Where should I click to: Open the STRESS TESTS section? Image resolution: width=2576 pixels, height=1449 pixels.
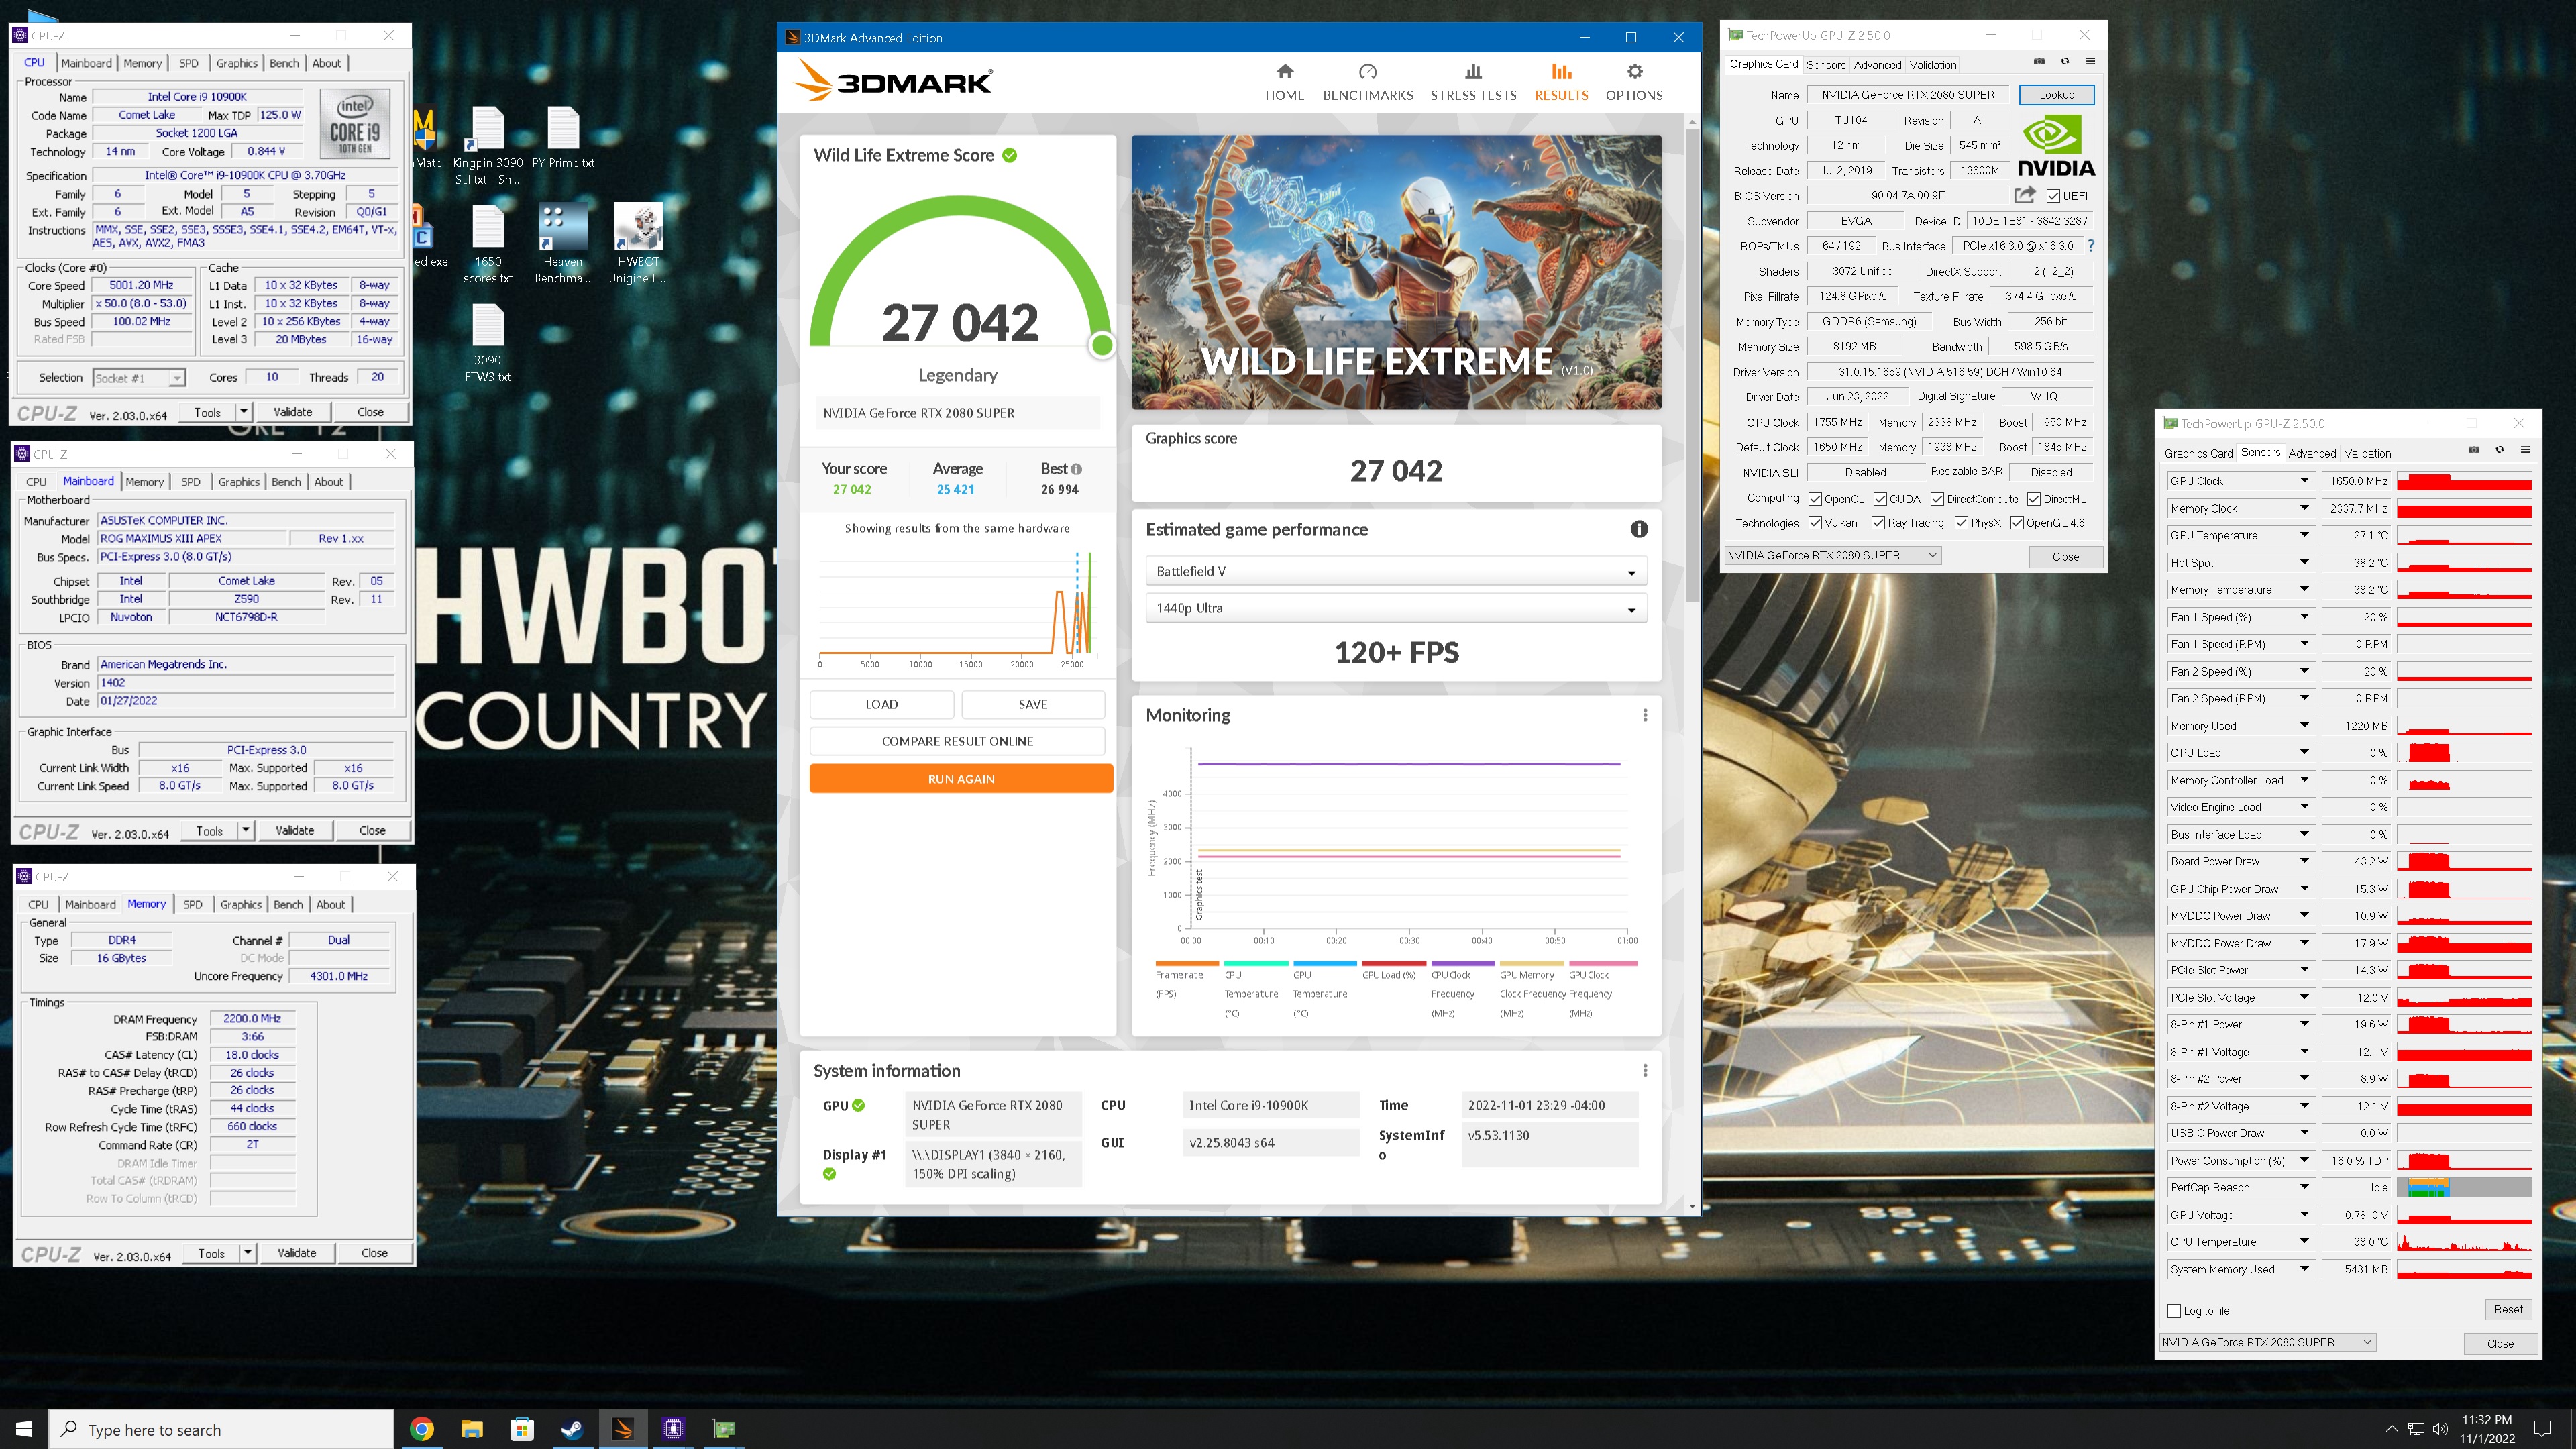tap(1473, 82)
